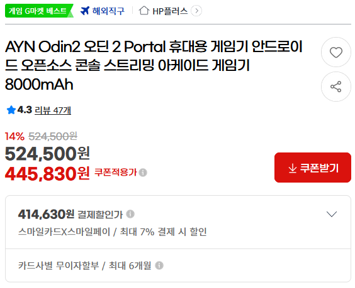
Task: Click the house icon before HP플러스
Action: pyautogui.click(x=144, y=11)
